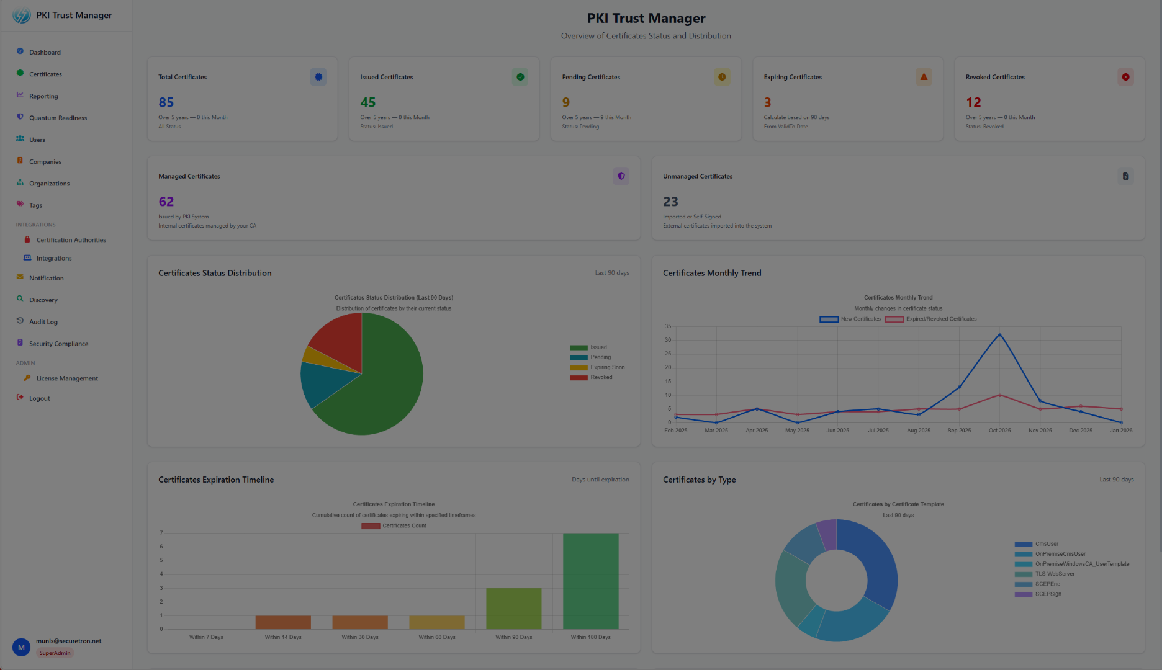Click the Audit Log history icon

click(x=20, y=321)
